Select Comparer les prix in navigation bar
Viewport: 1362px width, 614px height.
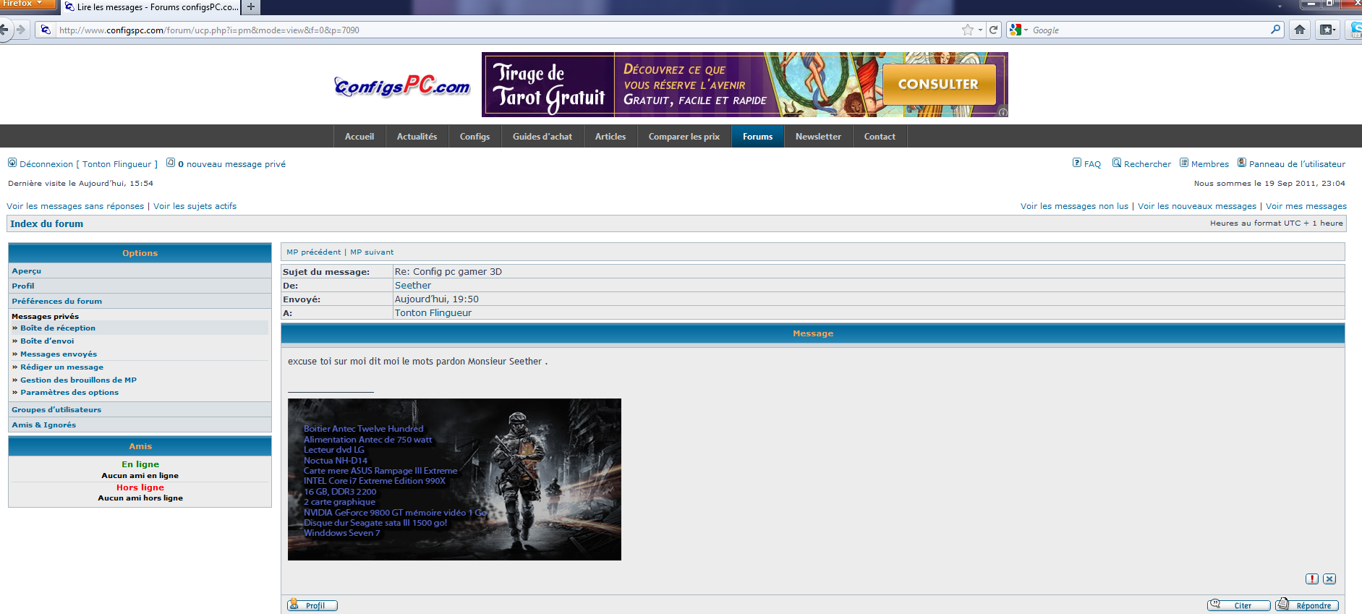(684, 137)
